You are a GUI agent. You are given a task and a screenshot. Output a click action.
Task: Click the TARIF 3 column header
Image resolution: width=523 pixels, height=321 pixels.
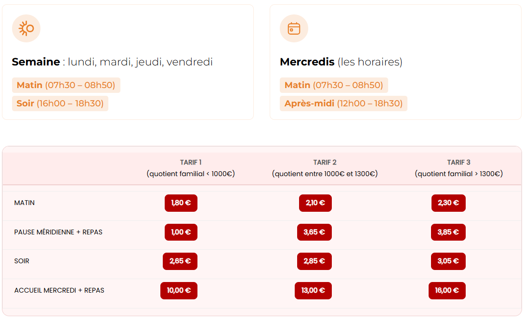459,168
